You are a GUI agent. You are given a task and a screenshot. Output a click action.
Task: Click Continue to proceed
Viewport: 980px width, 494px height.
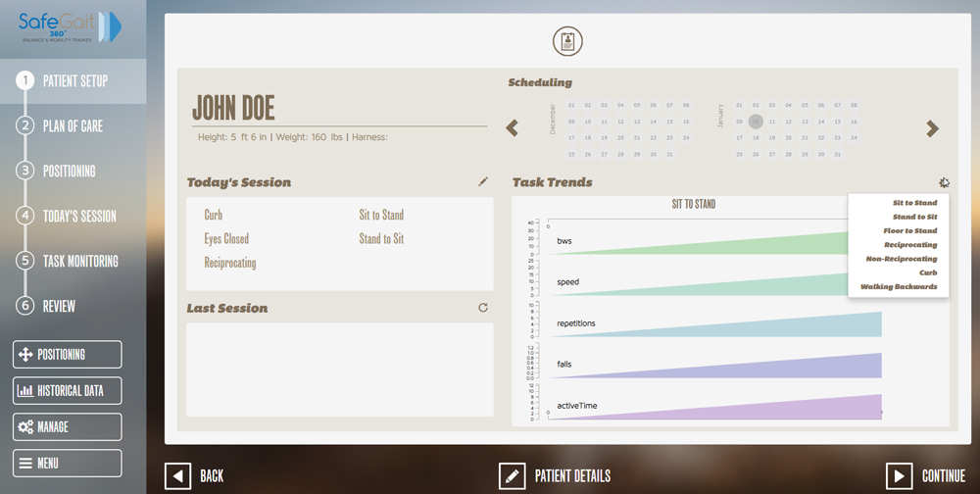tap(926, 475)
